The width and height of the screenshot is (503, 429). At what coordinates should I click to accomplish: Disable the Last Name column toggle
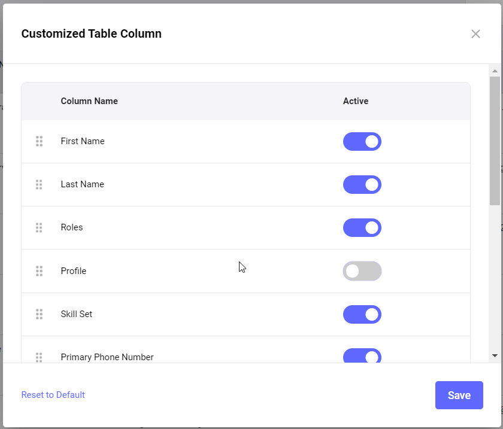(362, 185)
